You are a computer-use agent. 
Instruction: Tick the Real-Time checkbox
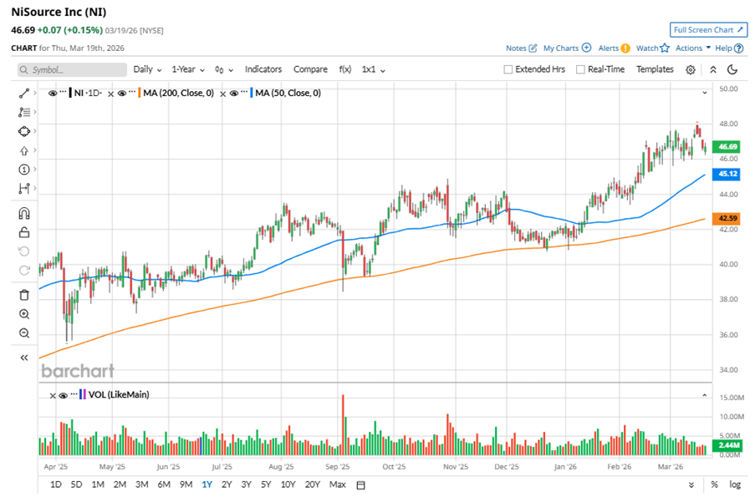[580, 69]
